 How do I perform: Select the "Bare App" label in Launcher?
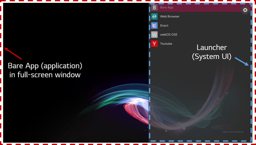click(x=166, y=7)
